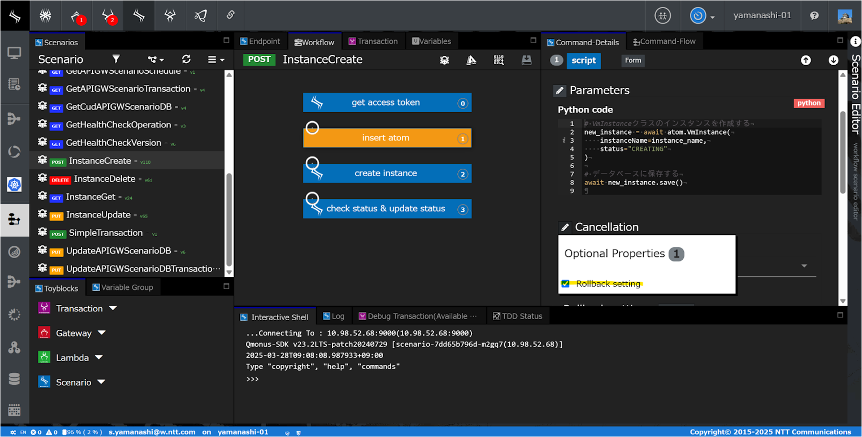Click the filter icon in Scenario panel
Image resolution: width=862 pixels, height=437 pixels.
coord(116,59)
